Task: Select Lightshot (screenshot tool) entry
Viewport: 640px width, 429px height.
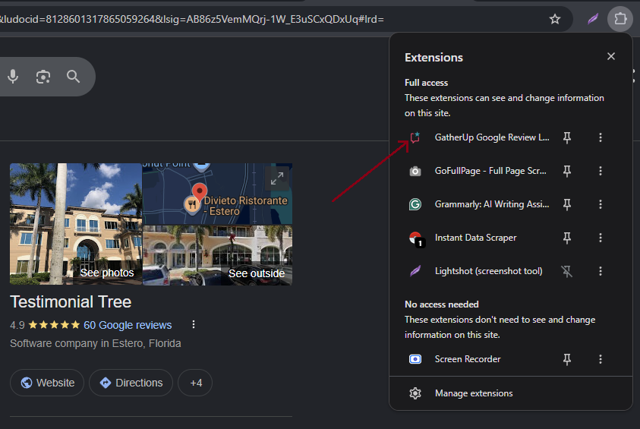Action: point(489,271)
